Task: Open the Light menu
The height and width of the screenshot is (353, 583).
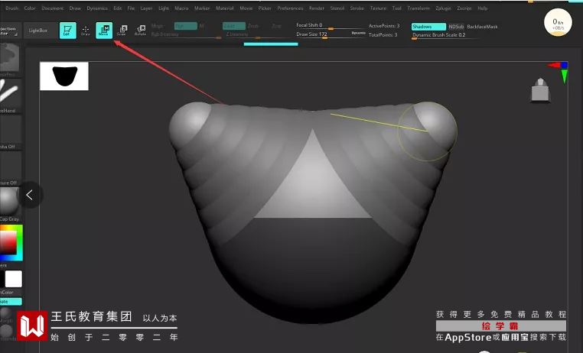Action: pos(164,8)
